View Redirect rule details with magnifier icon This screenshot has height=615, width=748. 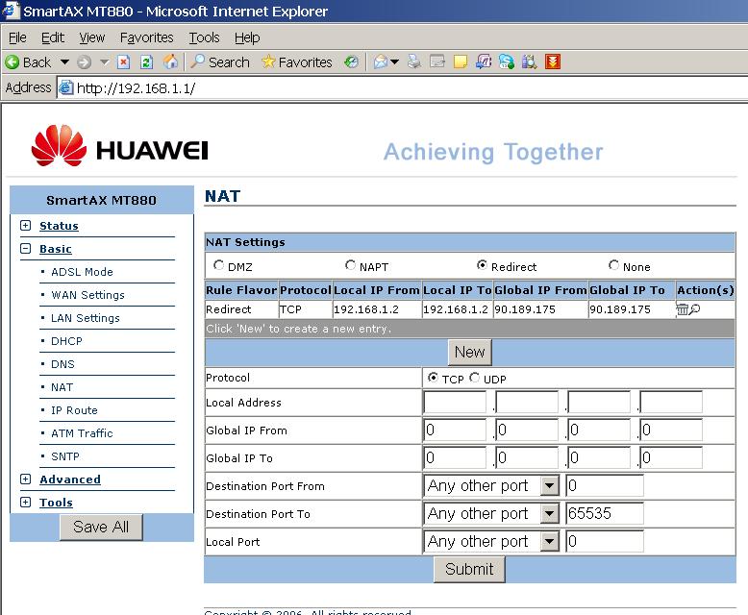[694, 309]
